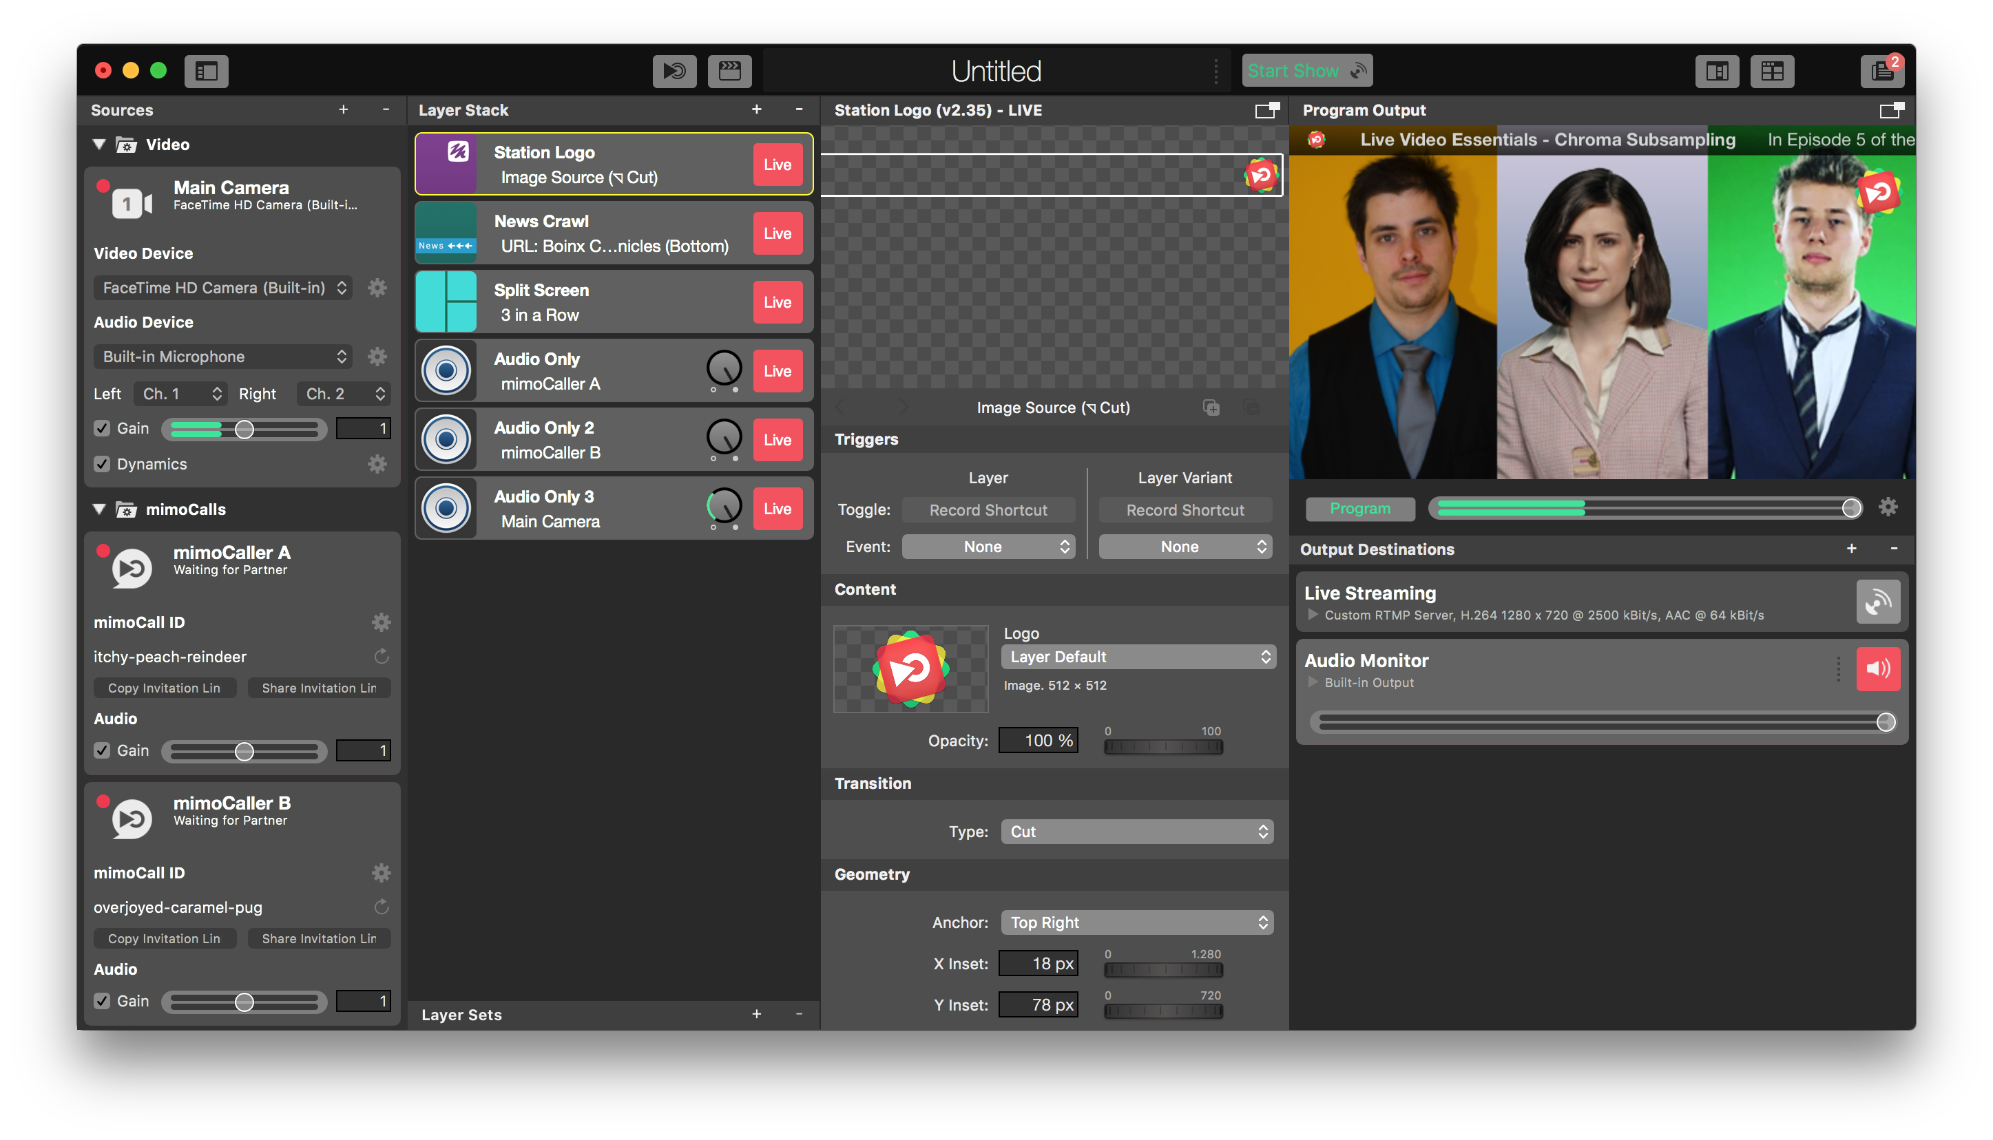Click the mimoCall play icon in toolbar

[674, 72]
